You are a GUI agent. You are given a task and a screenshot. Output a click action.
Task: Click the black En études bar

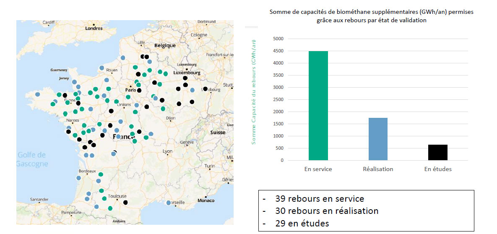point(437,152)
